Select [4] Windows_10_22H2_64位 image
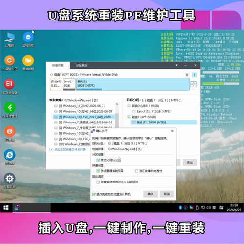This screenshot has height=244, width=244. pyautogui.click(x=84, y=111)
